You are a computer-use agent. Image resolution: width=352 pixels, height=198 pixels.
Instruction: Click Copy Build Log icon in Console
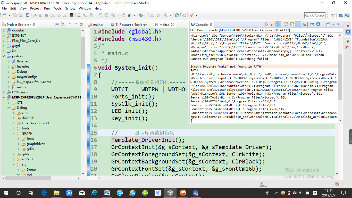286,24
